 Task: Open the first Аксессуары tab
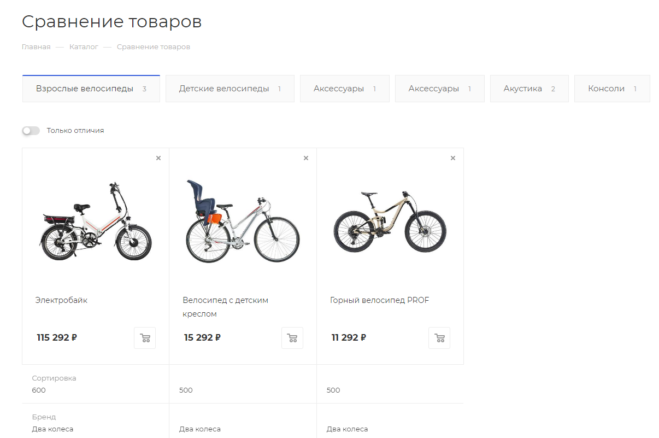coord(344,89)
